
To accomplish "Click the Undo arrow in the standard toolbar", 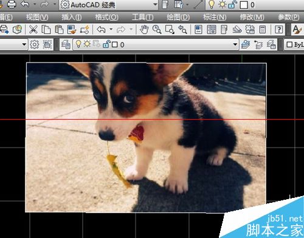I will pos(101,30).
